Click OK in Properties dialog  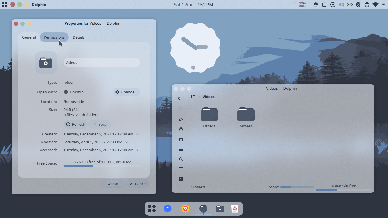[113, 184]
